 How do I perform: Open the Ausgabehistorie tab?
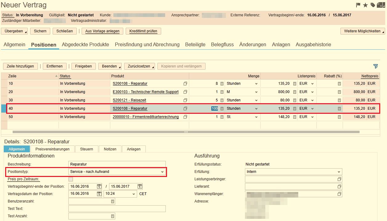pyautogui.click(x=313, y=44)
